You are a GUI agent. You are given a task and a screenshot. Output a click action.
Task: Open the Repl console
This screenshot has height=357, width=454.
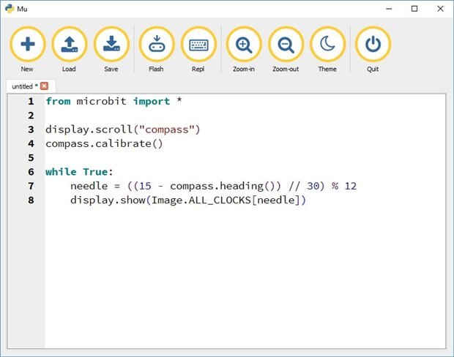coord(198,45)
